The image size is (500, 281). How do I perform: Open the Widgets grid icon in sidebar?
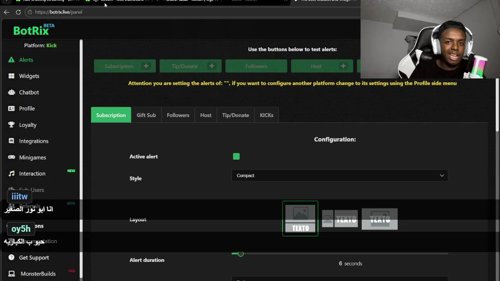(x=11, y=76)
